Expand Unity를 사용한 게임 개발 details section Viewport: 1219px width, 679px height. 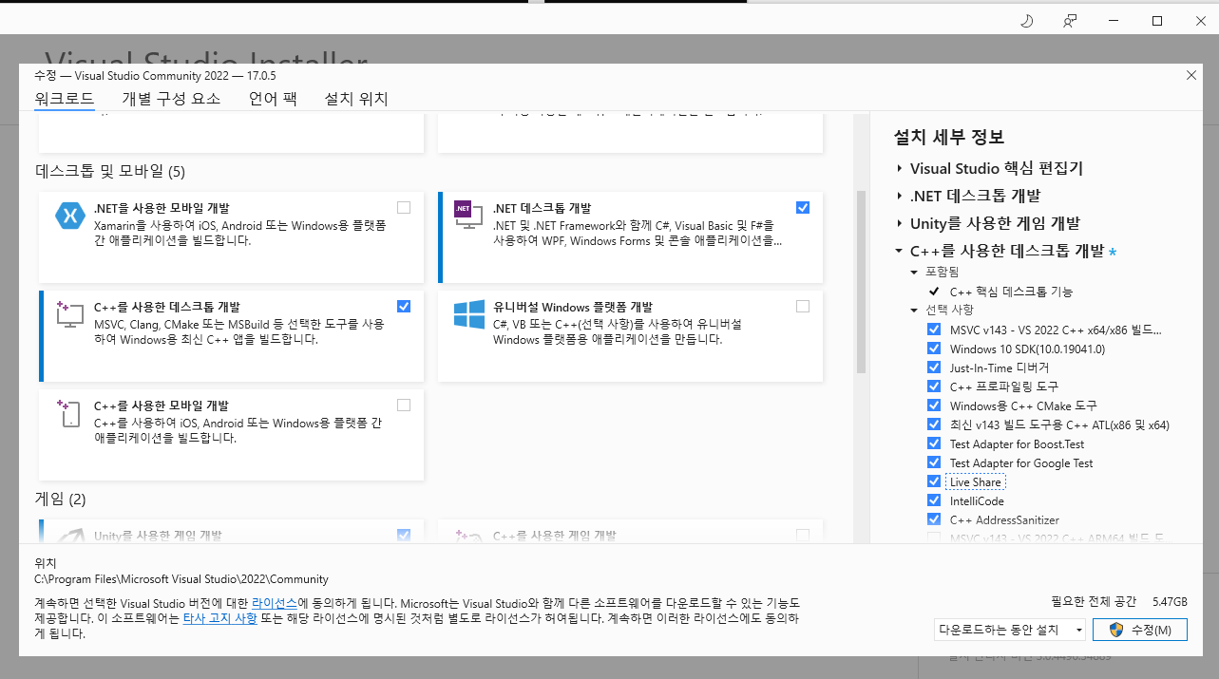pyautogui.click(x=900, y=224)
